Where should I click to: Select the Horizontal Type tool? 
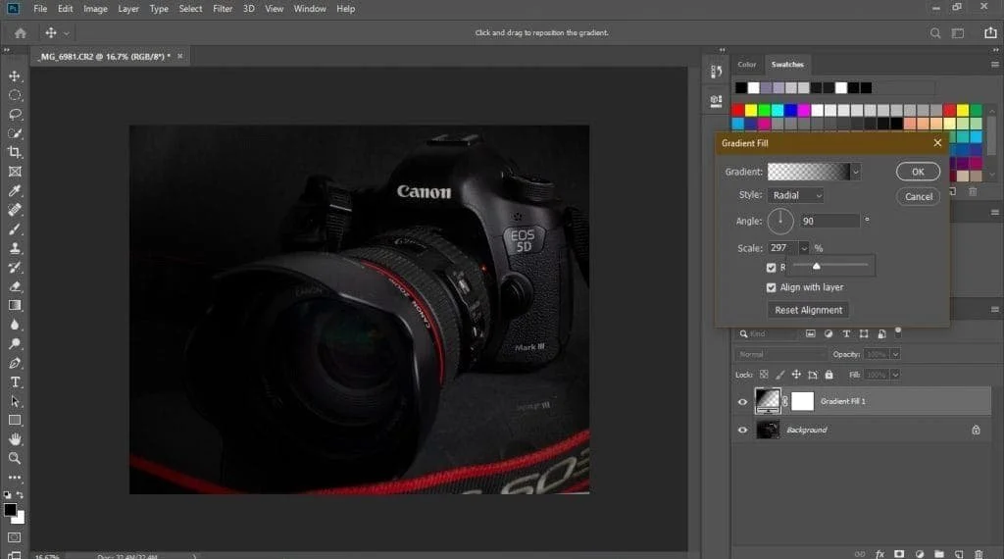[15, 382]
